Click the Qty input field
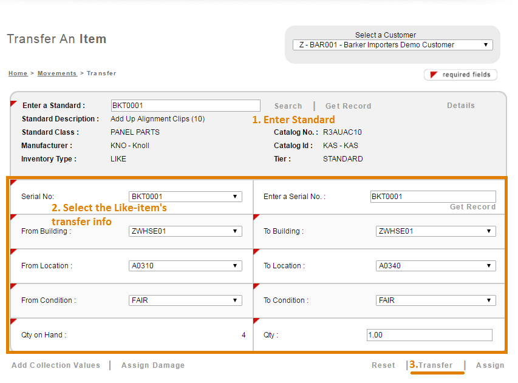Image resolution: width=518 pixels, height=383 pixels. pyautogui.click(x=429, y=335)
